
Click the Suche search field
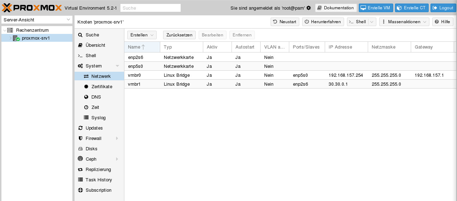click(x=151, y=8)
